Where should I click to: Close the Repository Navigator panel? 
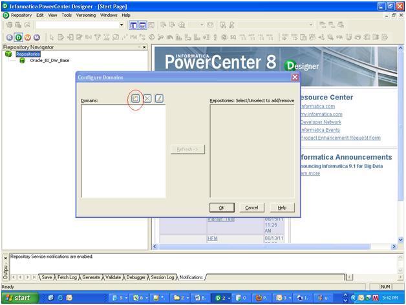tap(144, 47)
